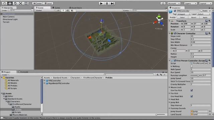
Task: Select the Scale tool in toolbar
Action: click(21, 3)
